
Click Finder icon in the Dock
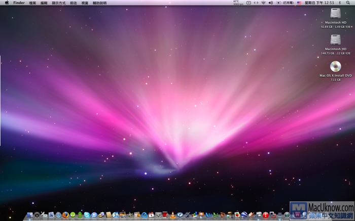pos(30,215)
